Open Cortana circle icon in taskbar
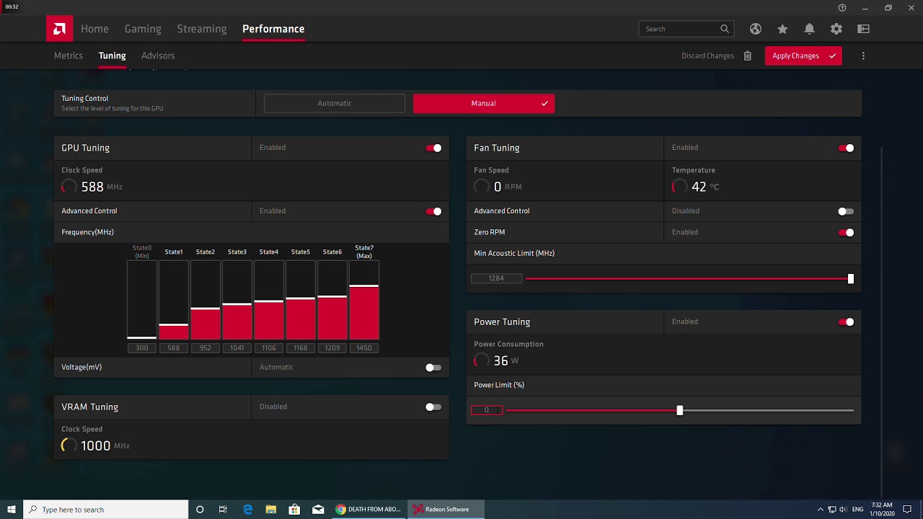 click(200, 510)
